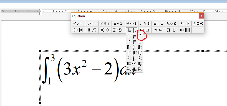This screenshot has width=227, height=106.
Task: Open the fraction and radical templates palette
Action: click(92, 30)
